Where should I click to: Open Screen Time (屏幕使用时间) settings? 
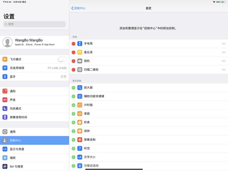tap(35, 117)
